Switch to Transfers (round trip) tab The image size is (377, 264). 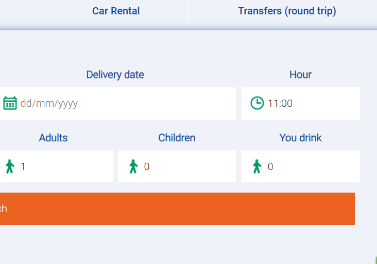[287, 11]
